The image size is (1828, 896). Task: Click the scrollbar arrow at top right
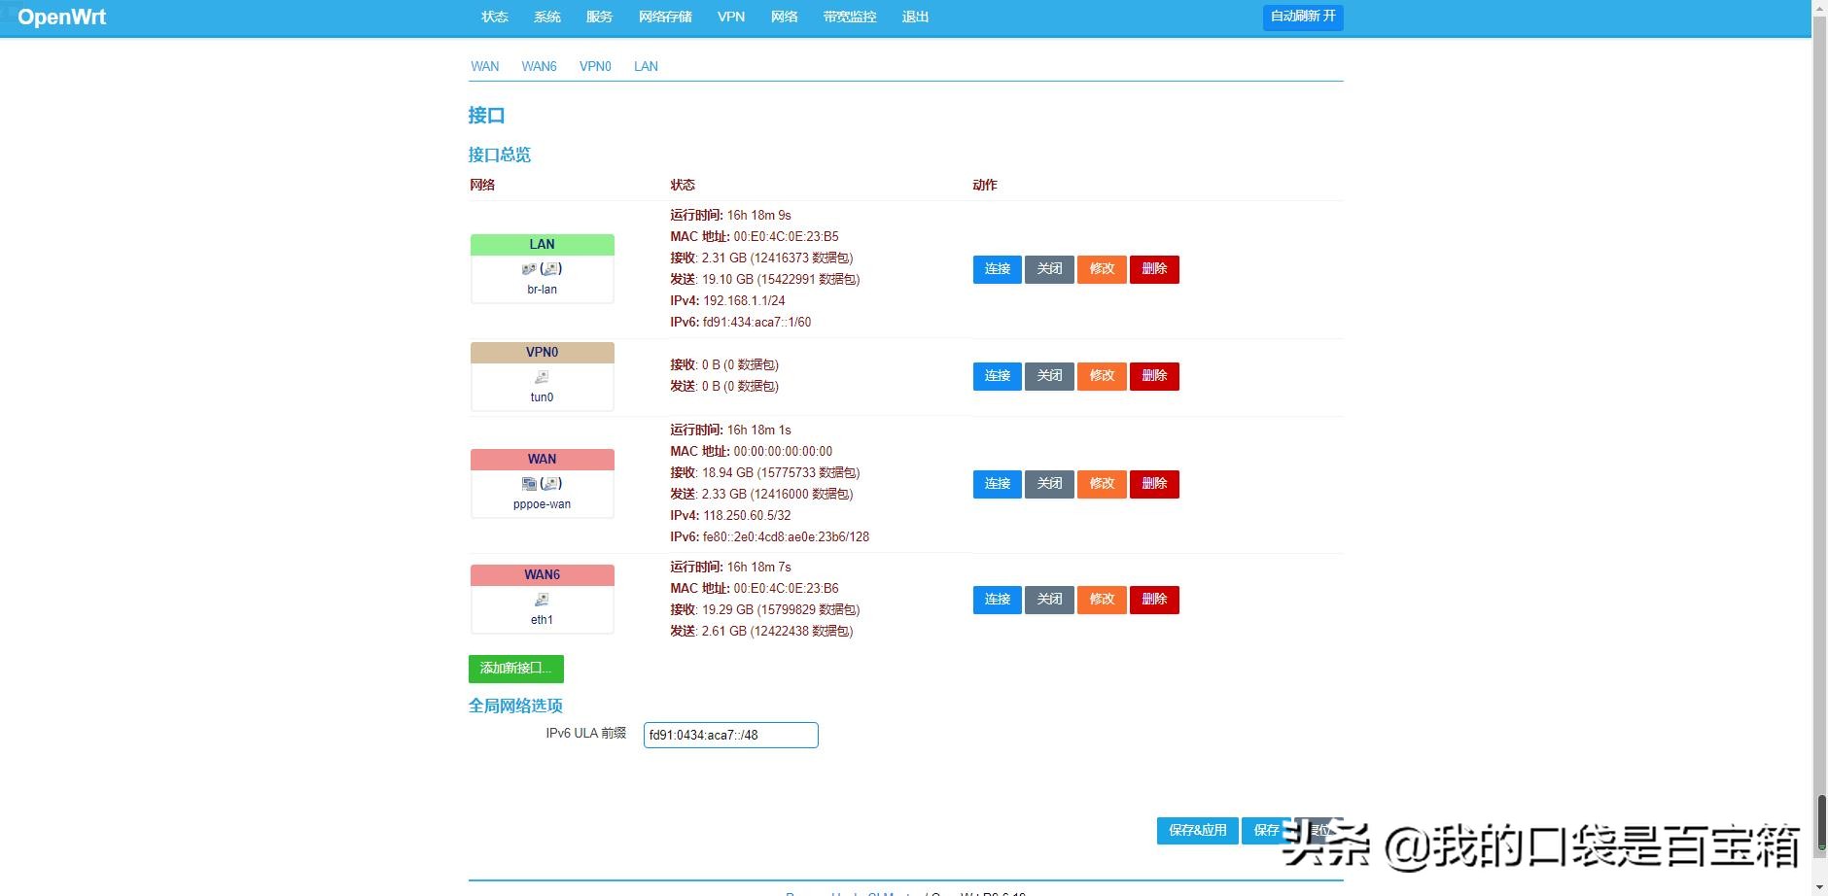click(x=1820, y=8)
